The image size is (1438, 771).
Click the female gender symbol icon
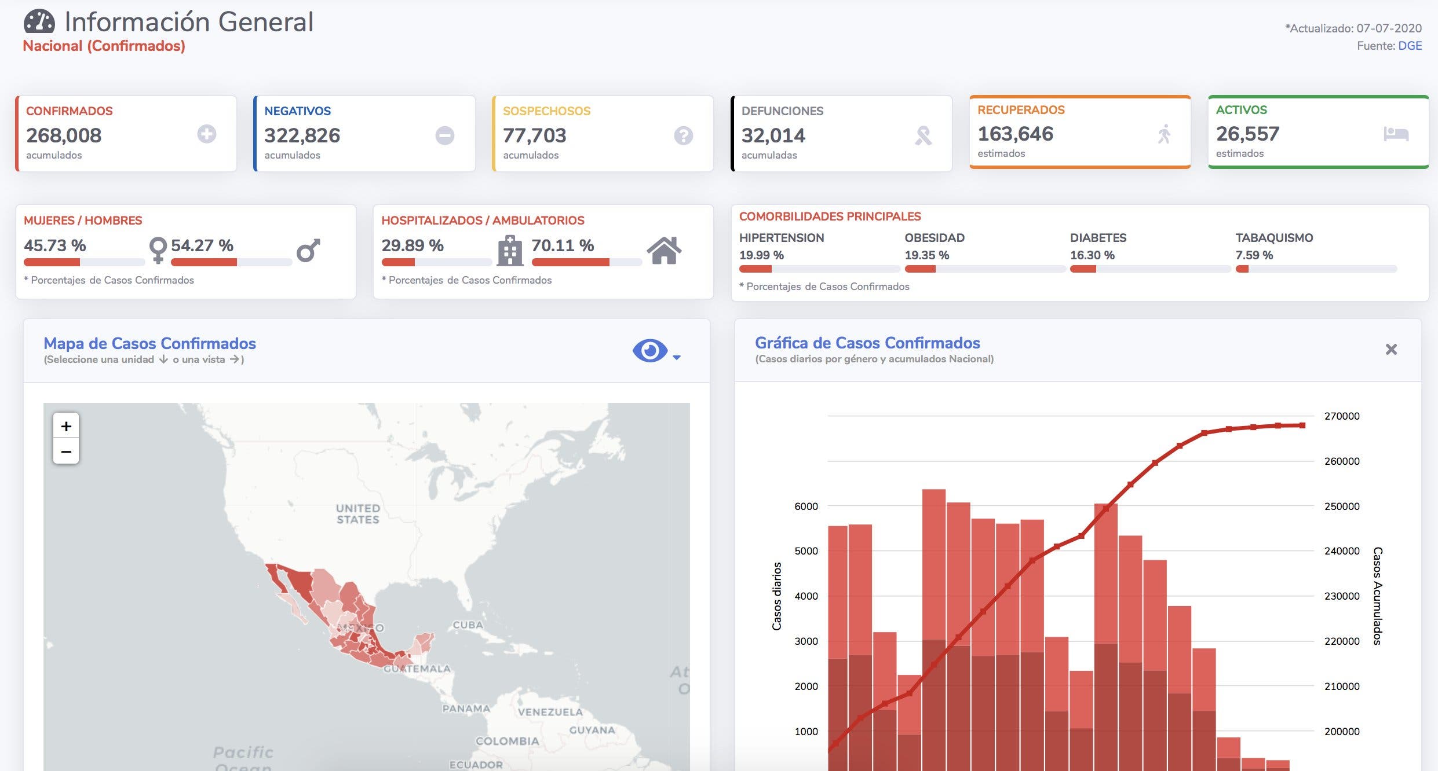[x=158, y=250]
